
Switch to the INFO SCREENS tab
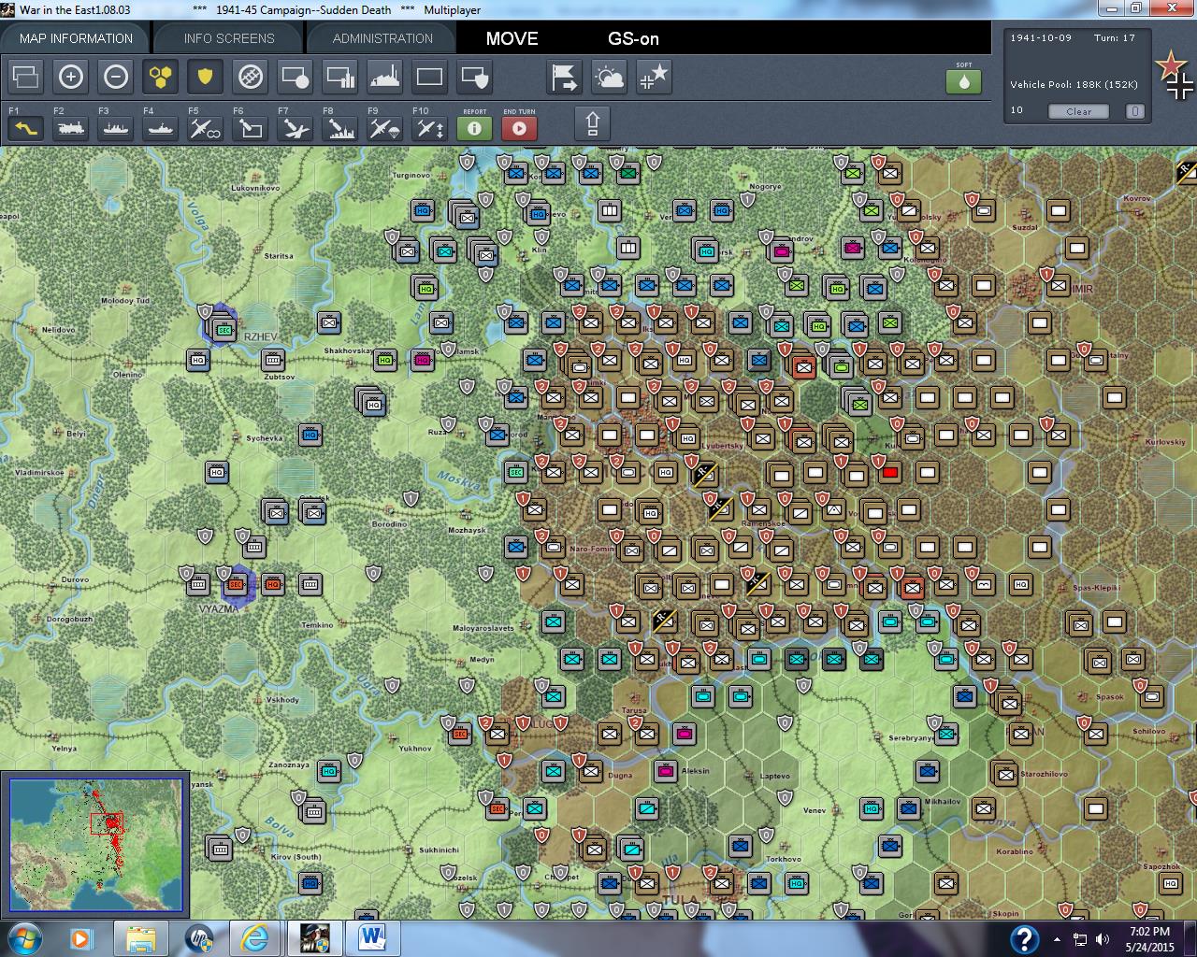tap(228, 38)
